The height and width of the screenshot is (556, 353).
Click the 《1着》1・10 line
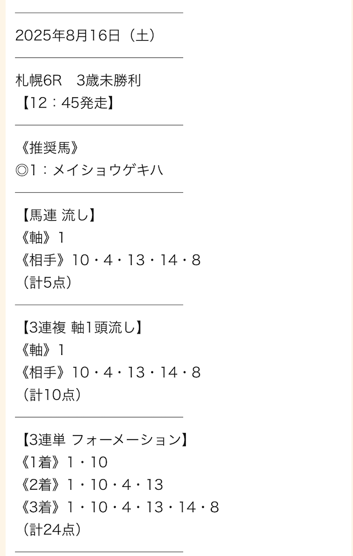pos(62,462)
